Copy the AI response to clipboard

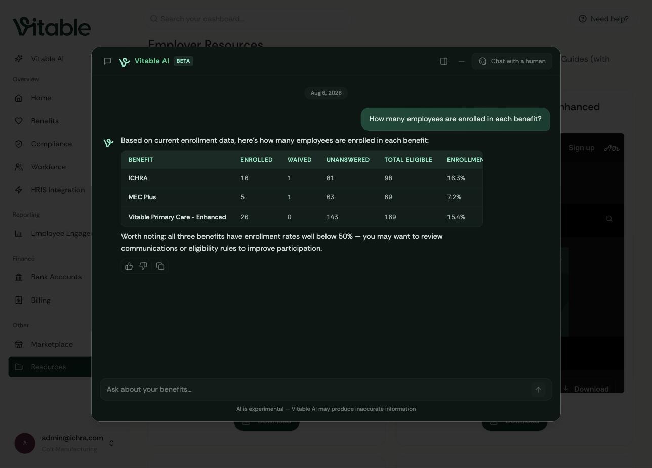(160, 266)
